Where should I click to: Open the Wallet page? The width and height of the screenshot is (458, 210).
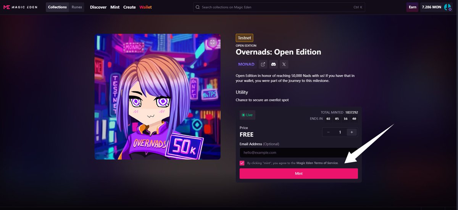(x=145, y=7)
